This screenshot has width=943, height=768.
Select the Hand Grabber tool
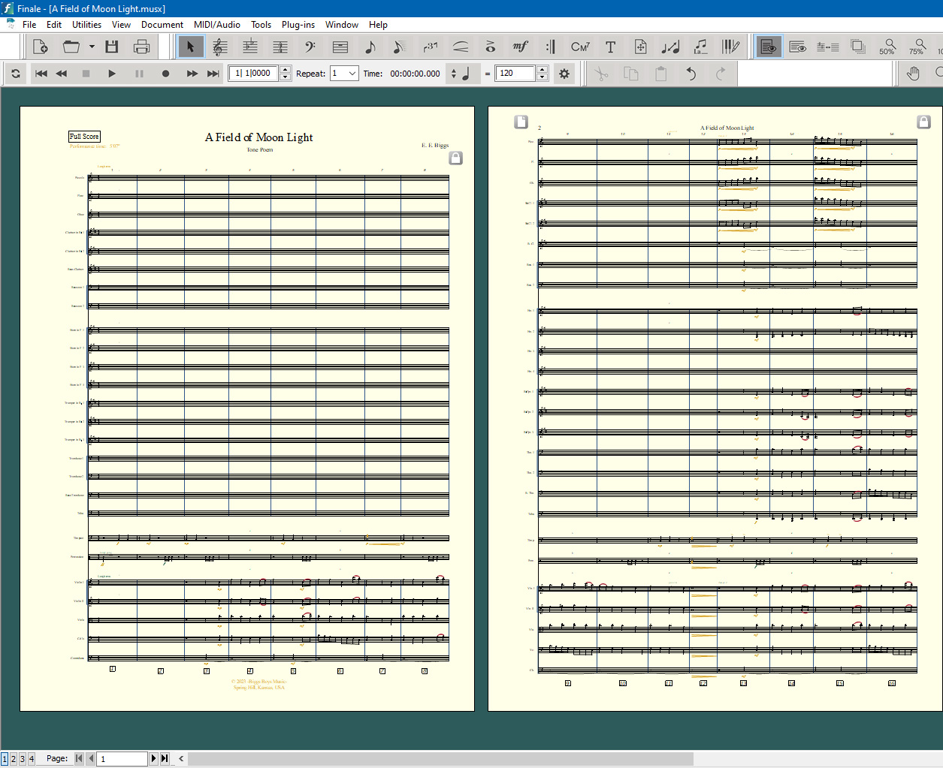pyautogui.click(x=913, y=74)
